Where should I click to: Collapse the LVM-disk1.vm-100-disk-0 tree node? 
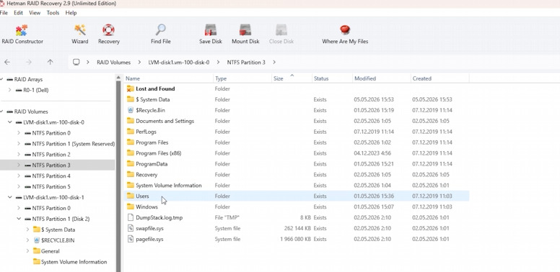[x=9, y=122]
